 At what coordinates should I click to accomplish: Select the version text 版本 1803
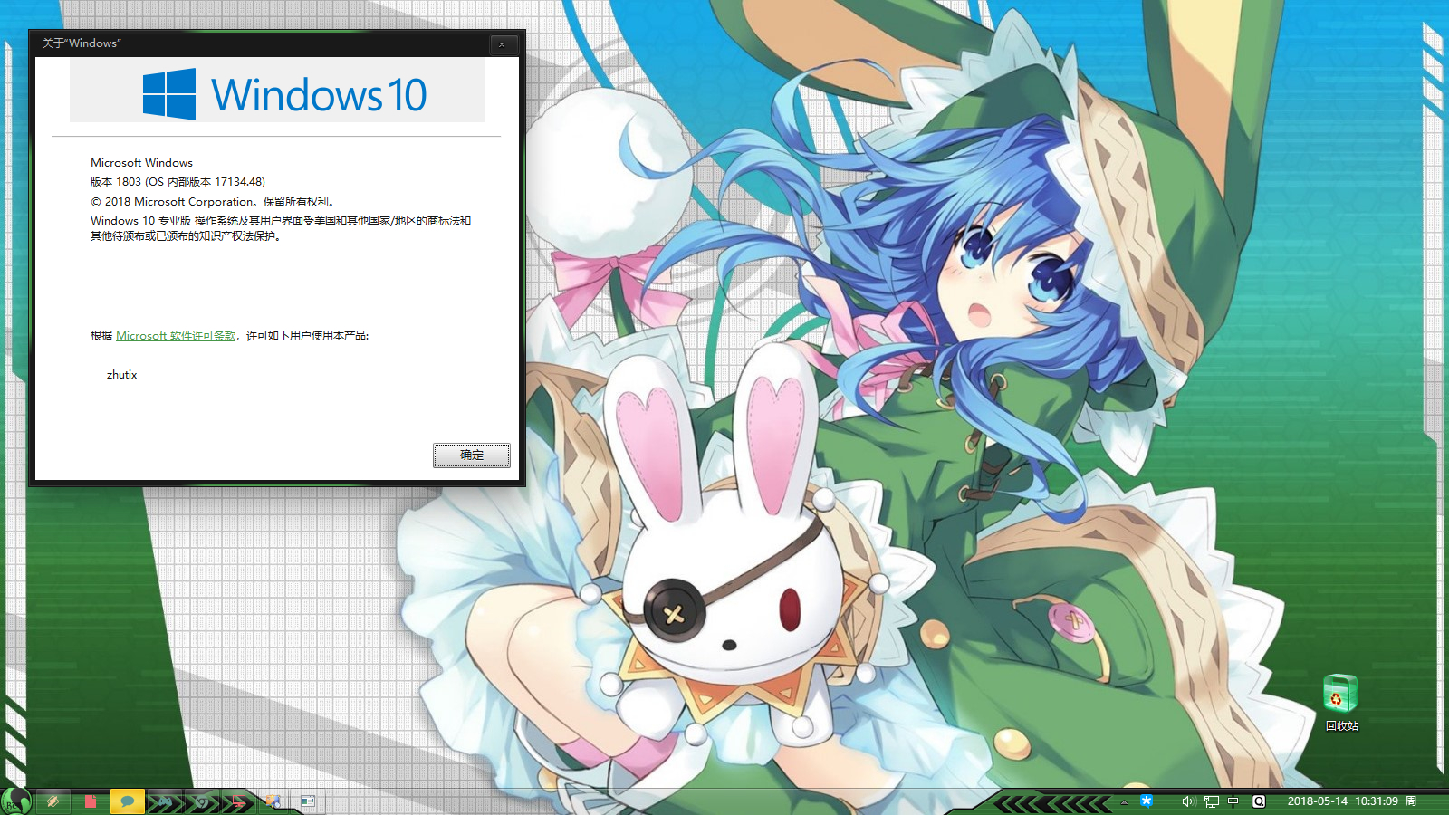(x=116, y=182)
